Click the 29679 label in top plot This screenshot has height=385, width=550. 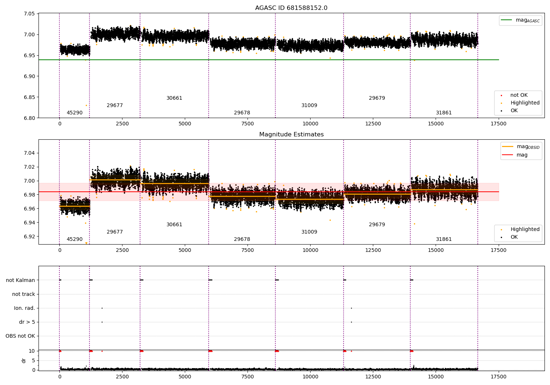[x=377, y=98]
